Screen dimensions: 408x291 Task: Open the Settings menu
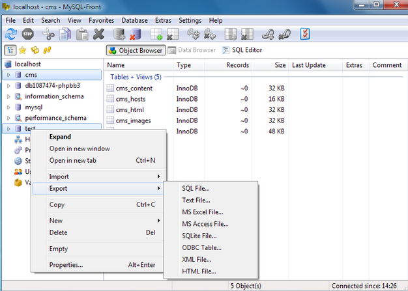pyautogui.click(x=190, y=20)
